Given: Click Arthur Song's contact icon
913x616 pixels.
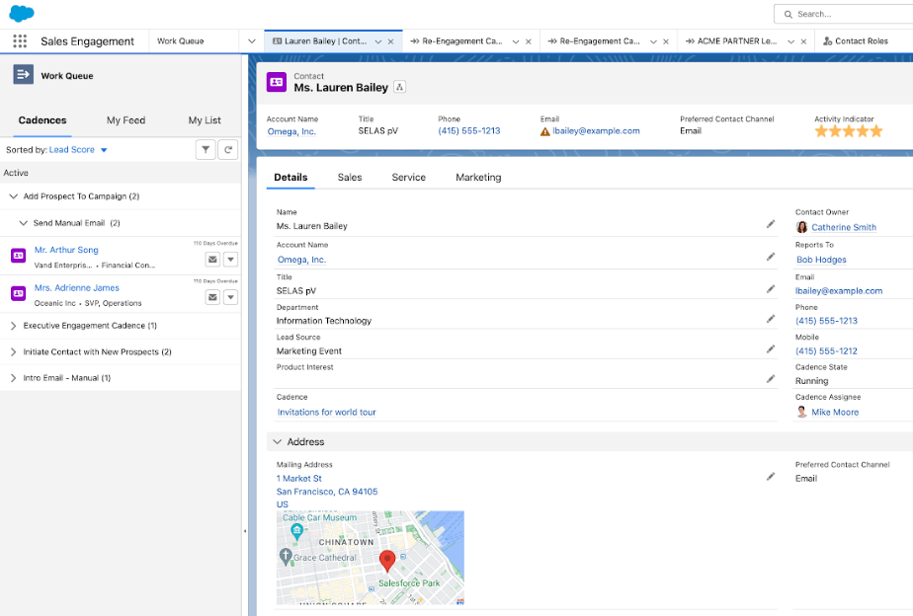Looking at the screenshot, I should click(x=19, y=256).
